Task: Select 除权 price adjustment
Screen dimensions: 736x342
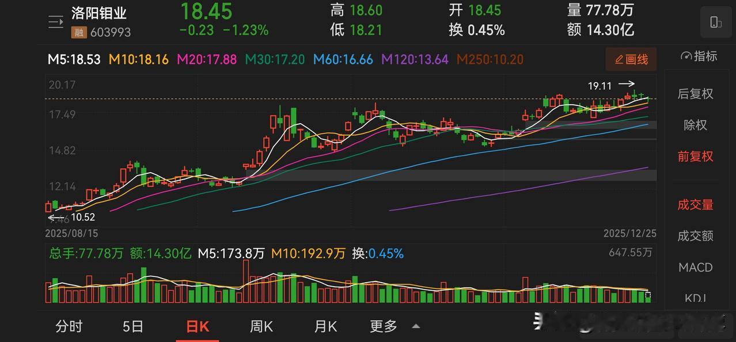Action: (x=695, y=125)
